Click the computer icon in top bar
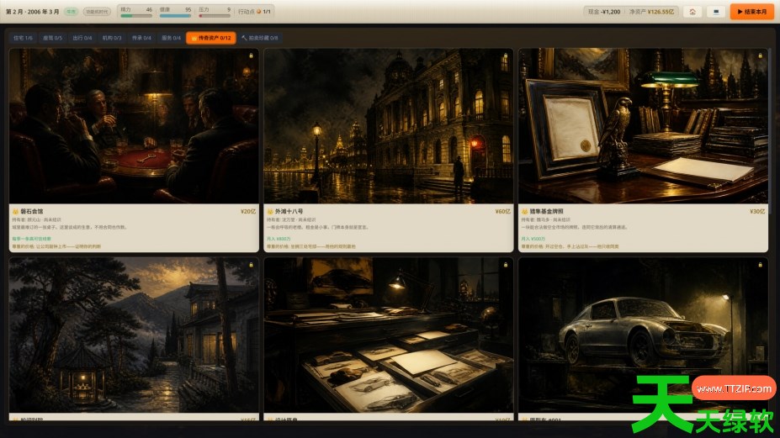Viewport: 780px width, 438px height. tap(716, 12)
